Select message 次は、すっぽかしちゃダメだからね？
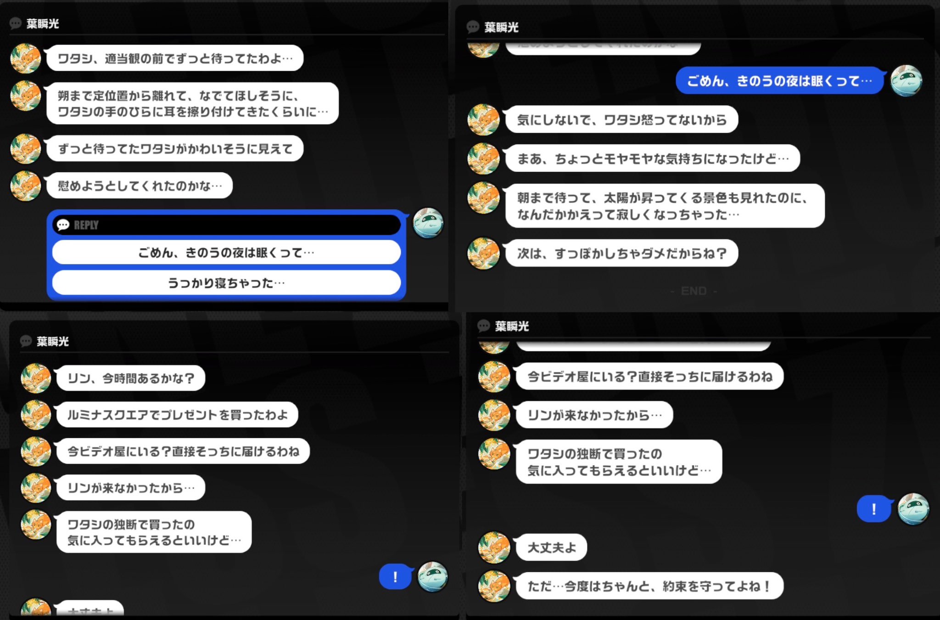Screen dimensions: 940x620 (x=621, y=253)
